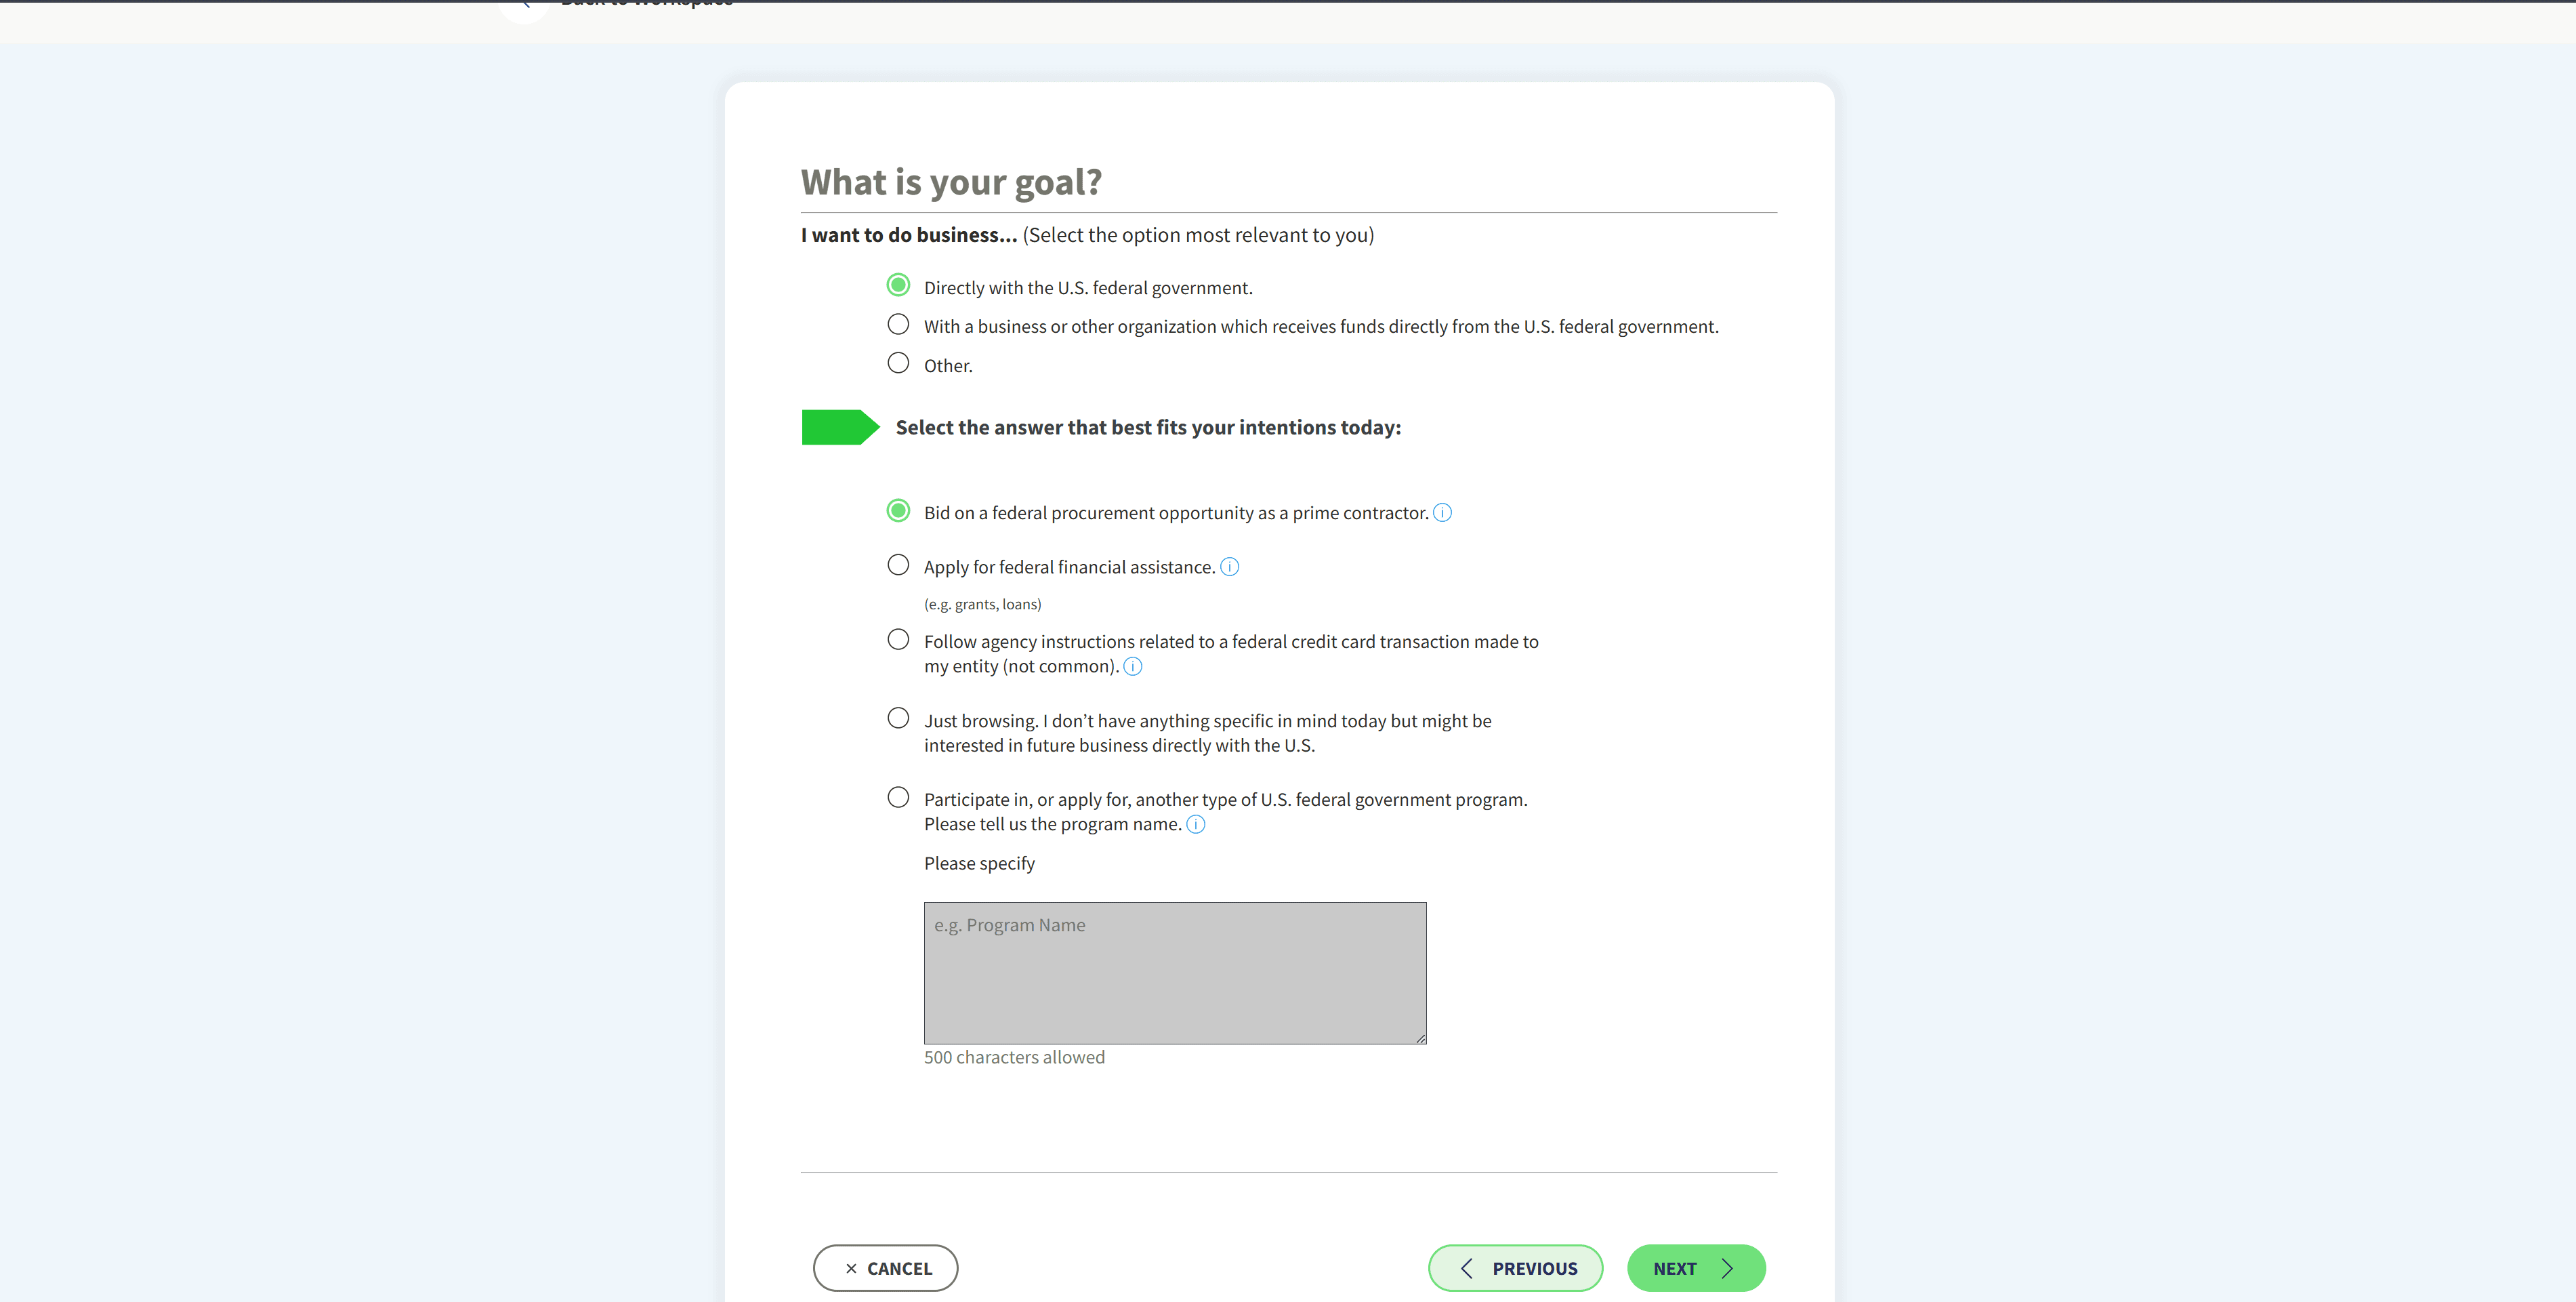Select 'Bid on a federal procurement opportunity' radio
The image size is (2576, 1302).
tap(899, 511)
